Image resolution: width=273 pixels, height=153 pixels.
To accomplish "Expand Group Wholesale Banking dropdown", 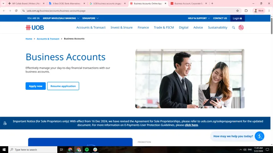I will tap(61, 18).
